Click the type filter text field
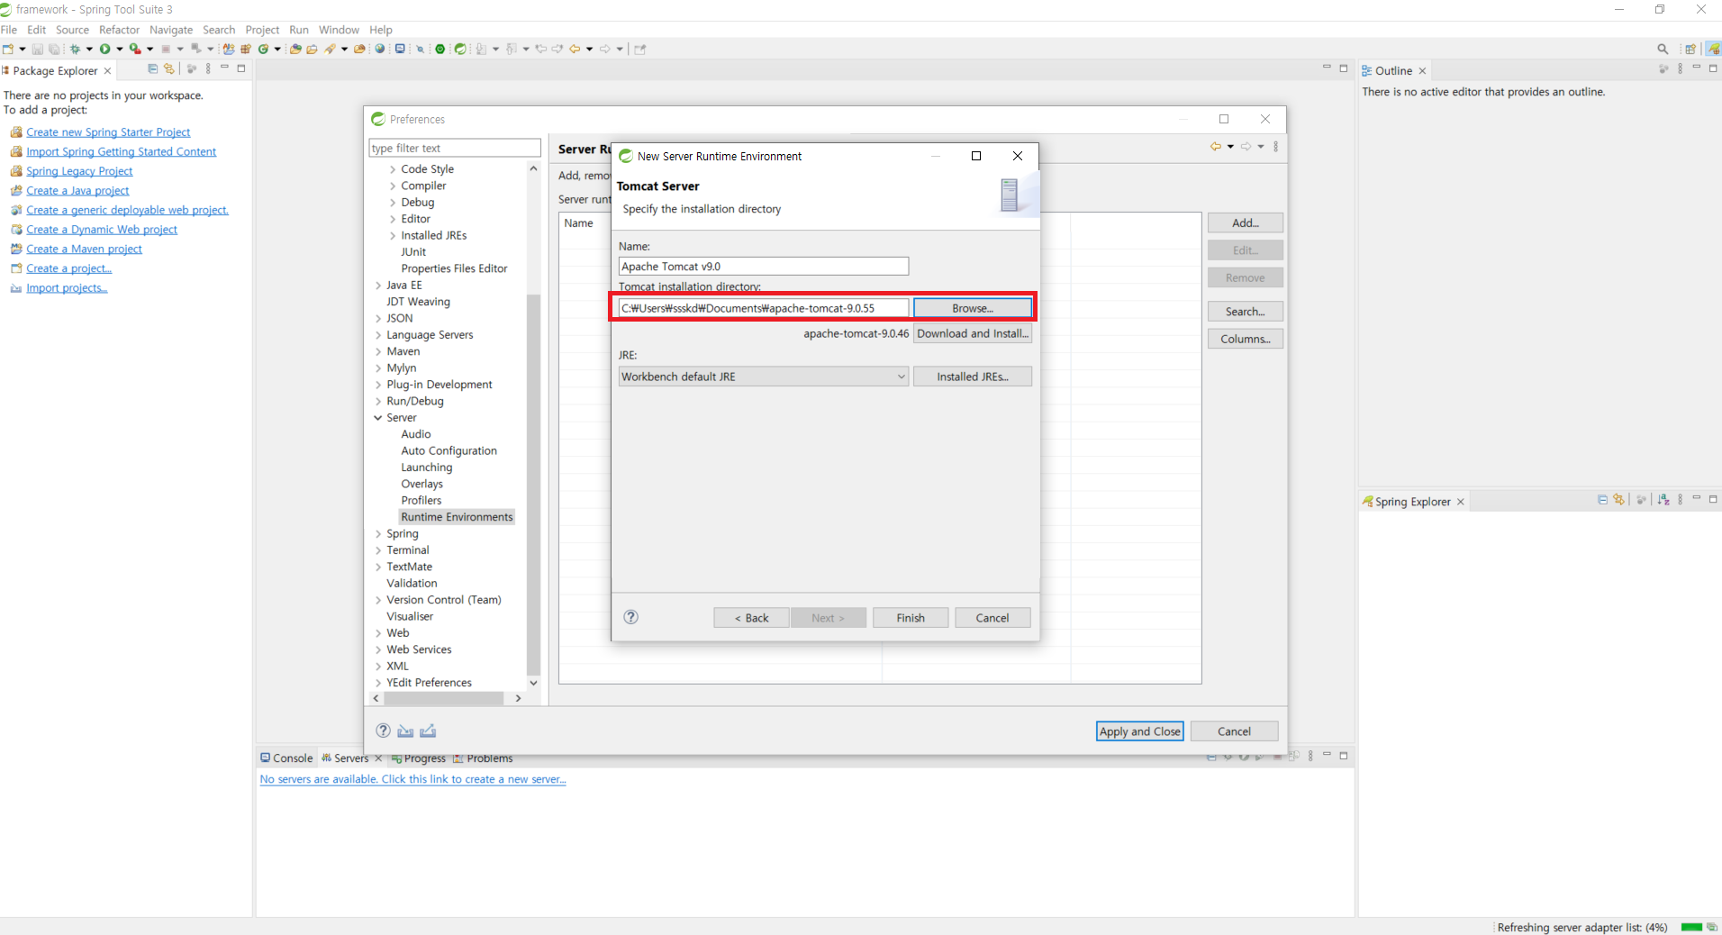 click(x=455, y=148)
